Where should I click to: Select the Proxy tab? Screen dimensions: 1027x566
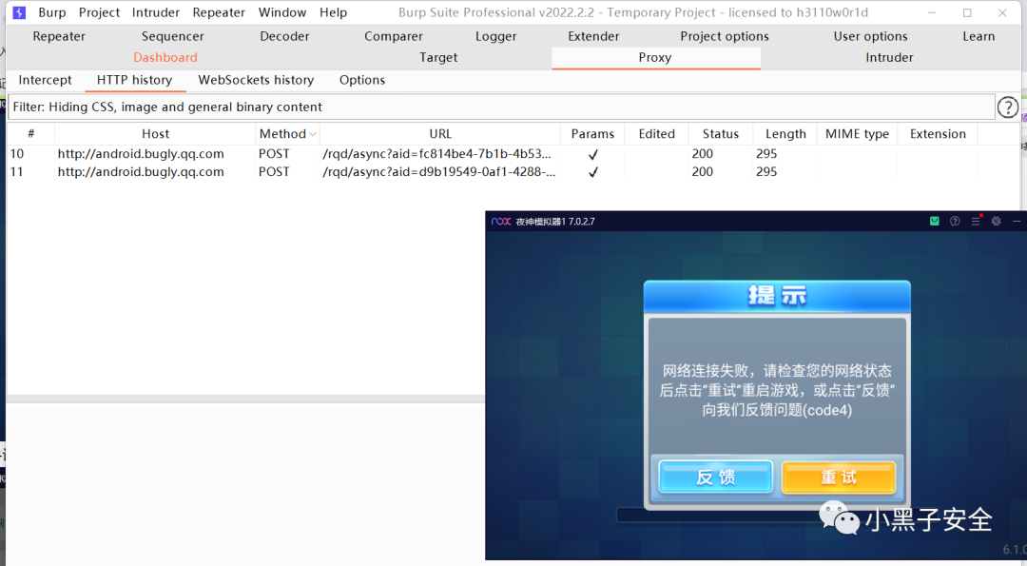(x=655, y=58)
